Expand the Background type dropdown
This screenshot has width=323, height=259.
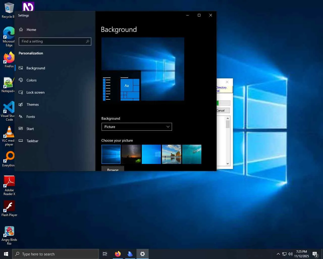point(137,127)
